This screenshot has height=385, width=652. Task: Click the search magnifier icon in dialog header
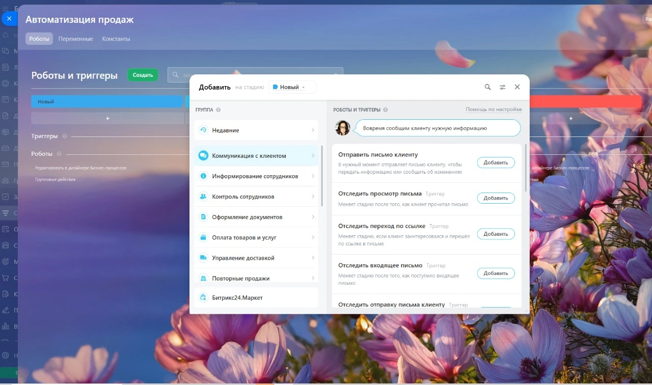(x=487, y=87)
